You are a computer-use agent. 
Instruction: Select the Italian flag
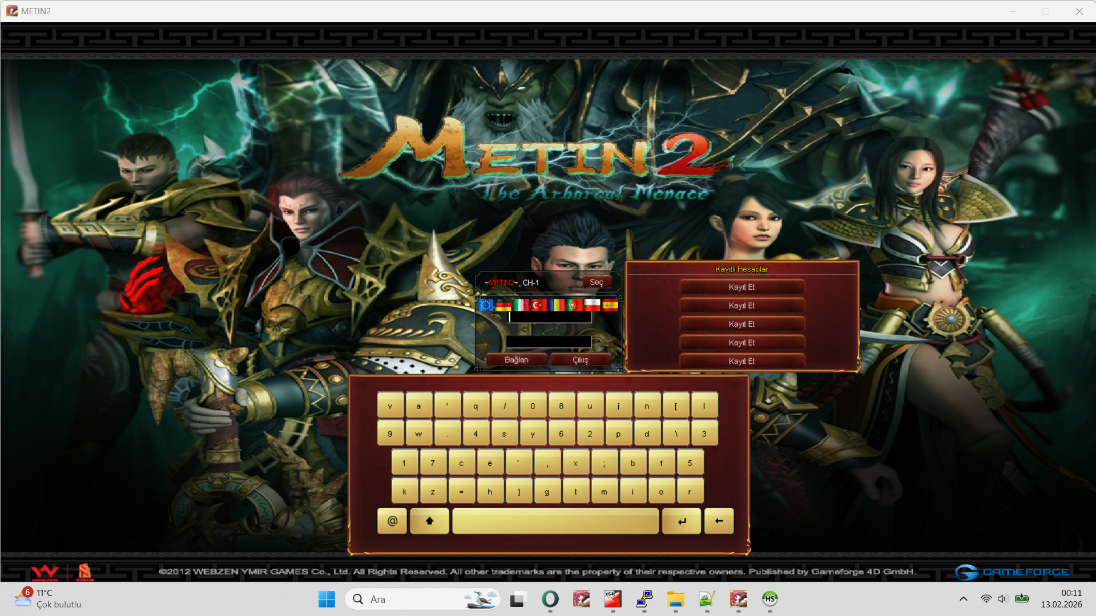coord(521,305)
